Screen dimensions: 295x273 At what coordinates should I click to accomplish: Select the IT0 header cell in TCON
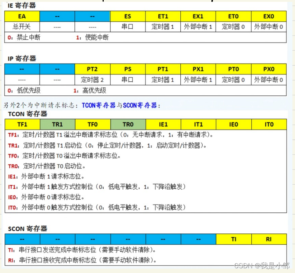[269, 124]
